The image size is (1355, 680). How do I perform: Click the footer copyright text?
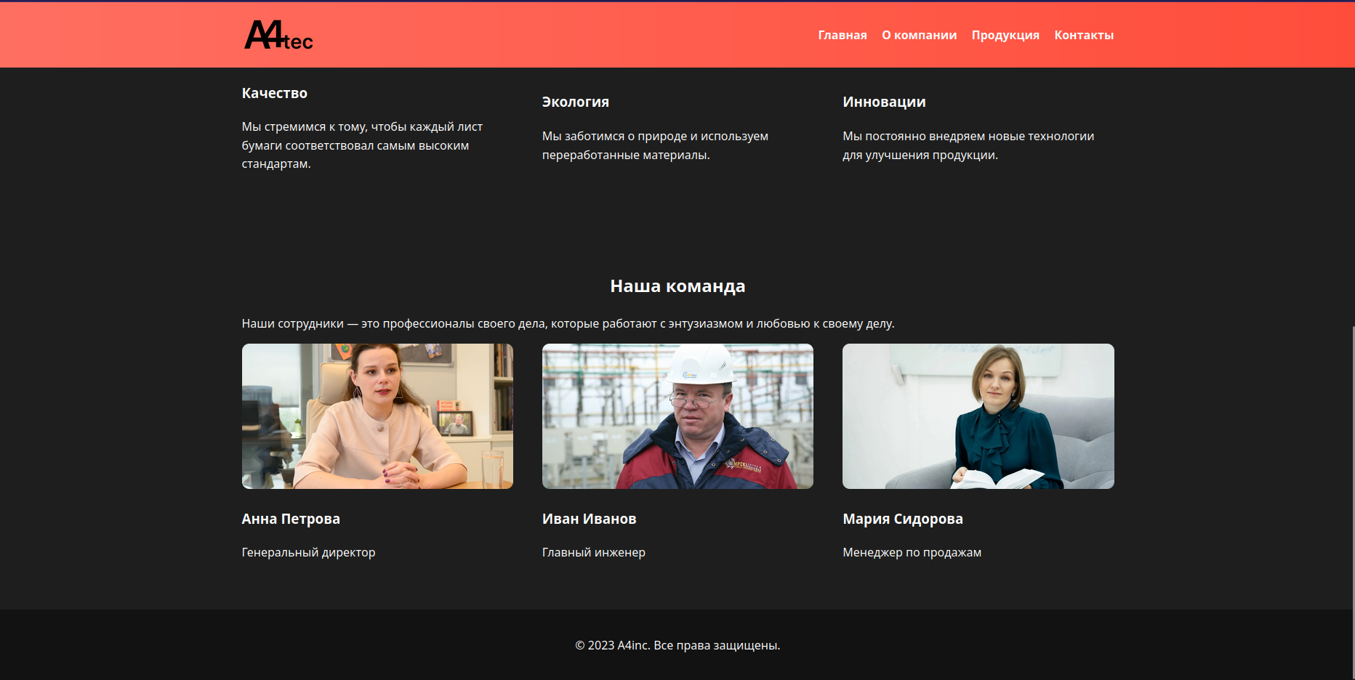pyautogui.click(x=677, y=645)
